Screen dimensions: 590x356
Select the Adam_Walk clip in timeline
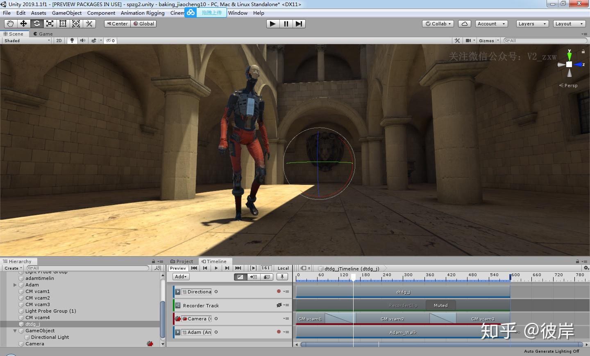pos(402,332)
